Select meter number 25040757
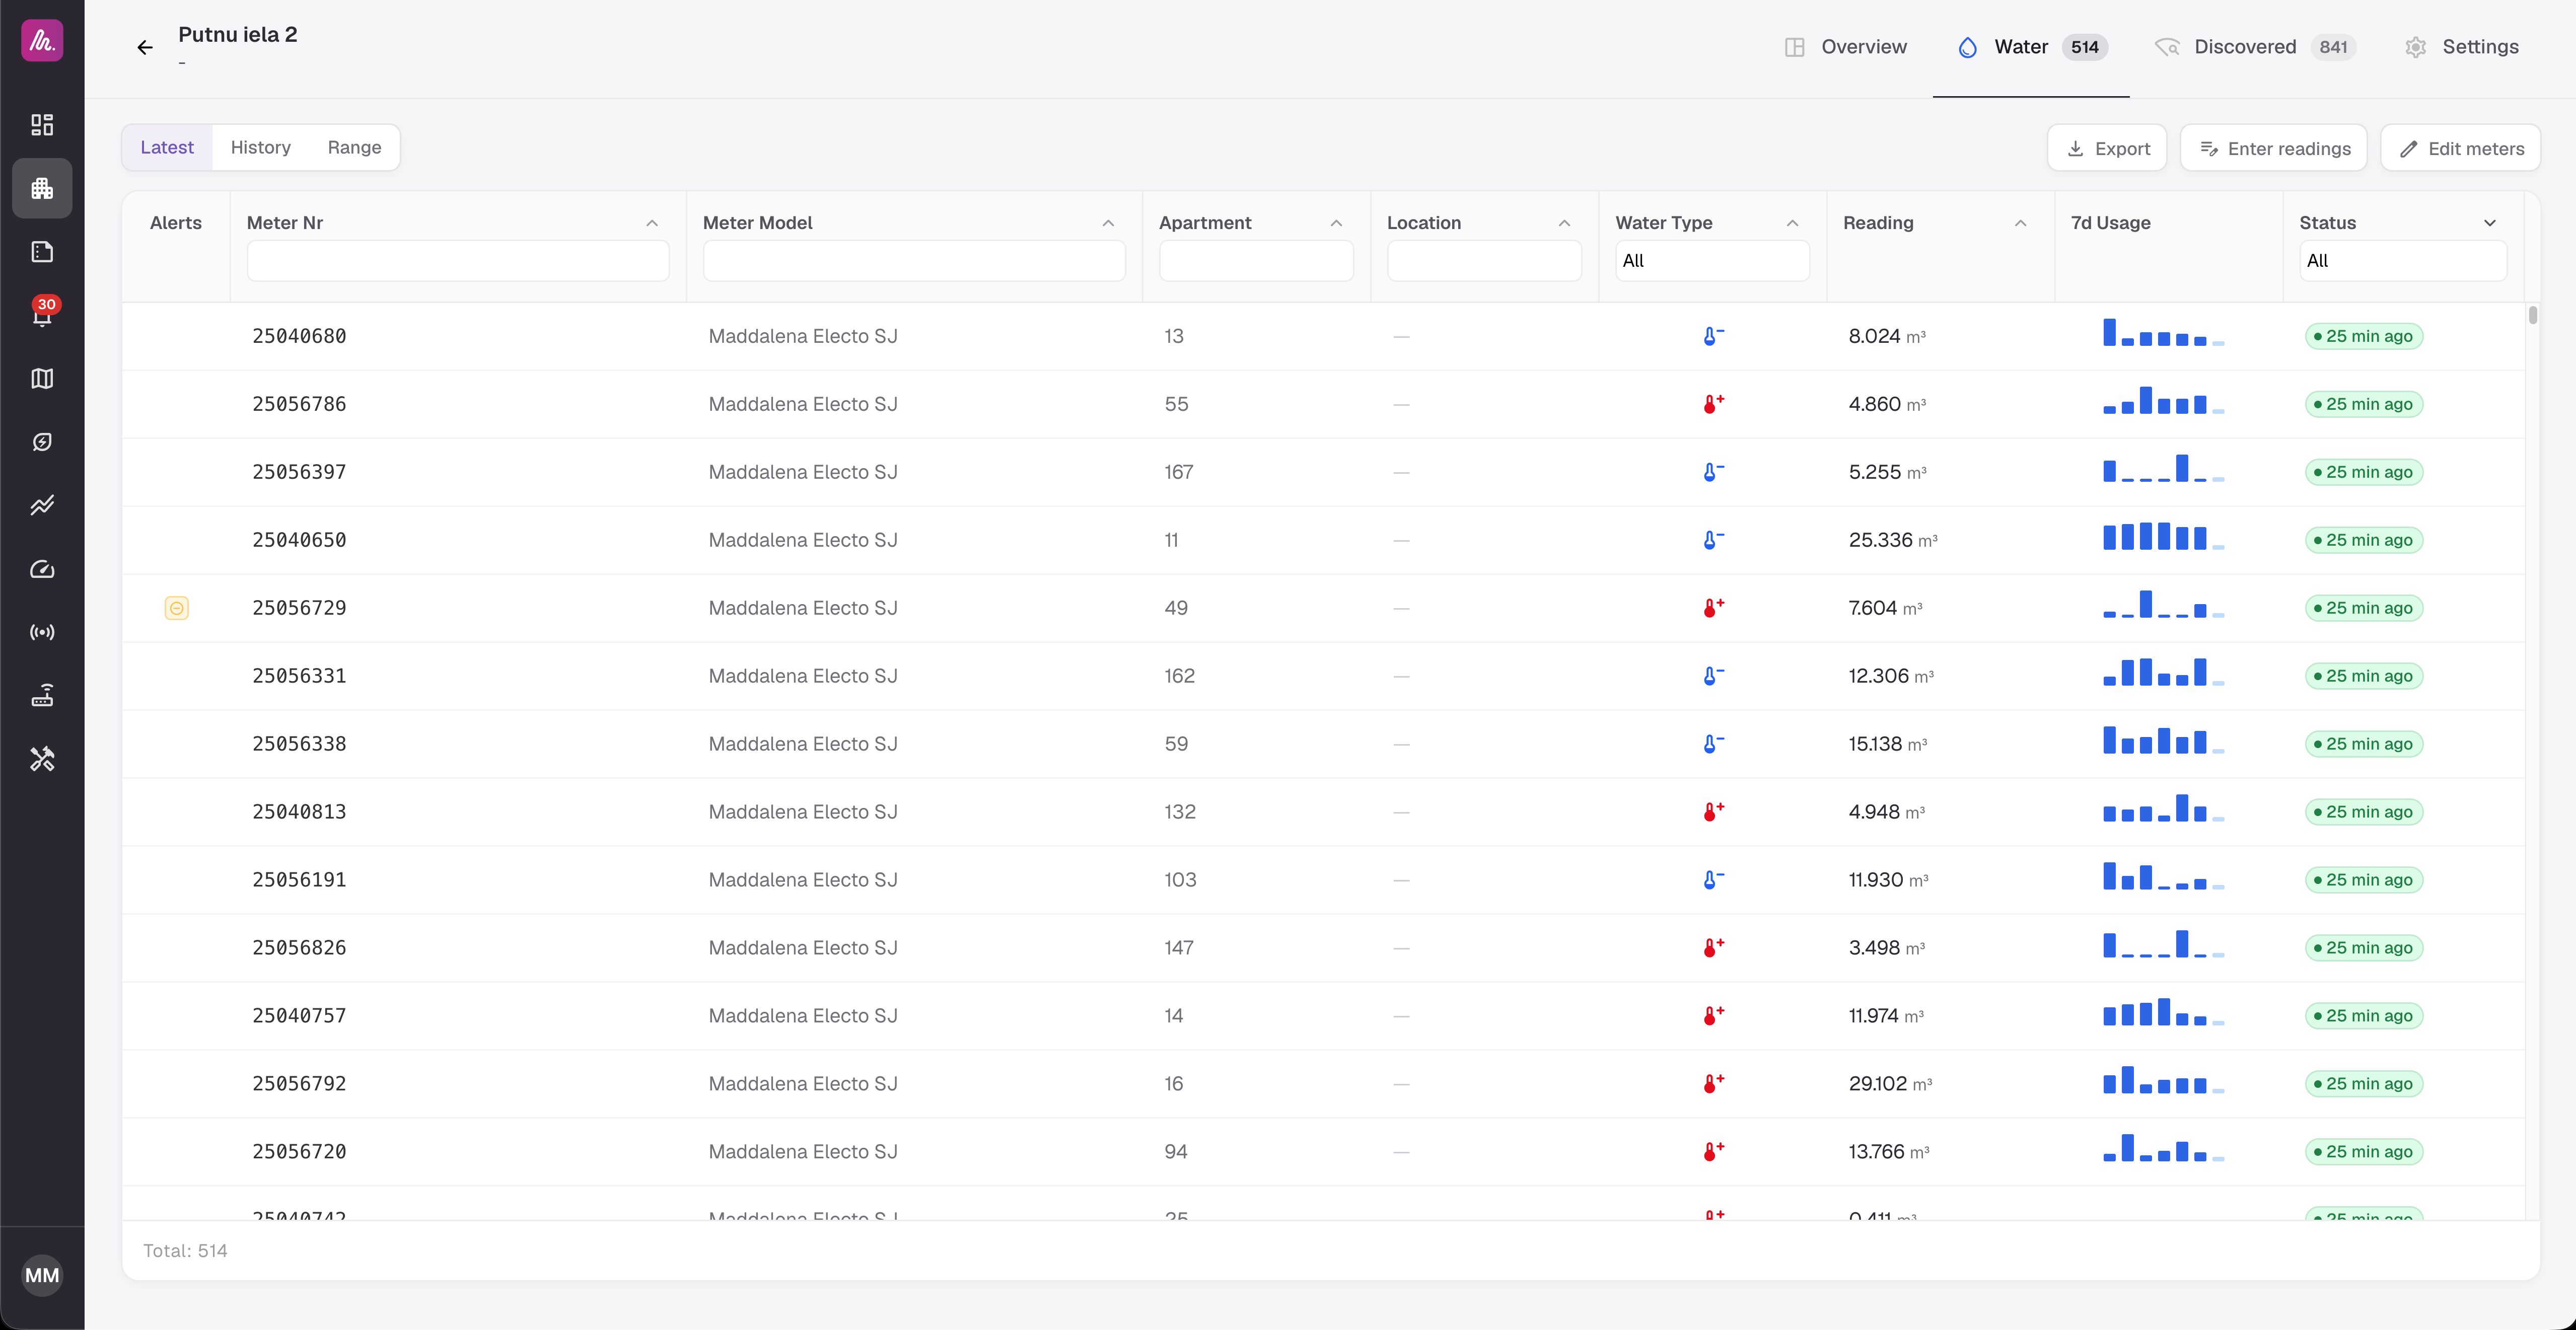The width and height of the screenshot is (2576, 1330). tap(299, 1016)
